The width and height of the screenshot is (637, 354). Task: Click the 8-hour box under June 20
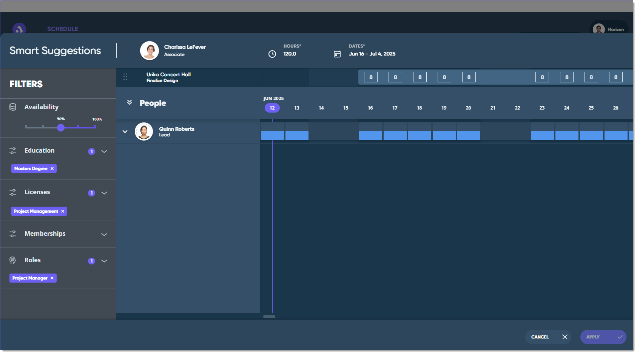[469, 77]
